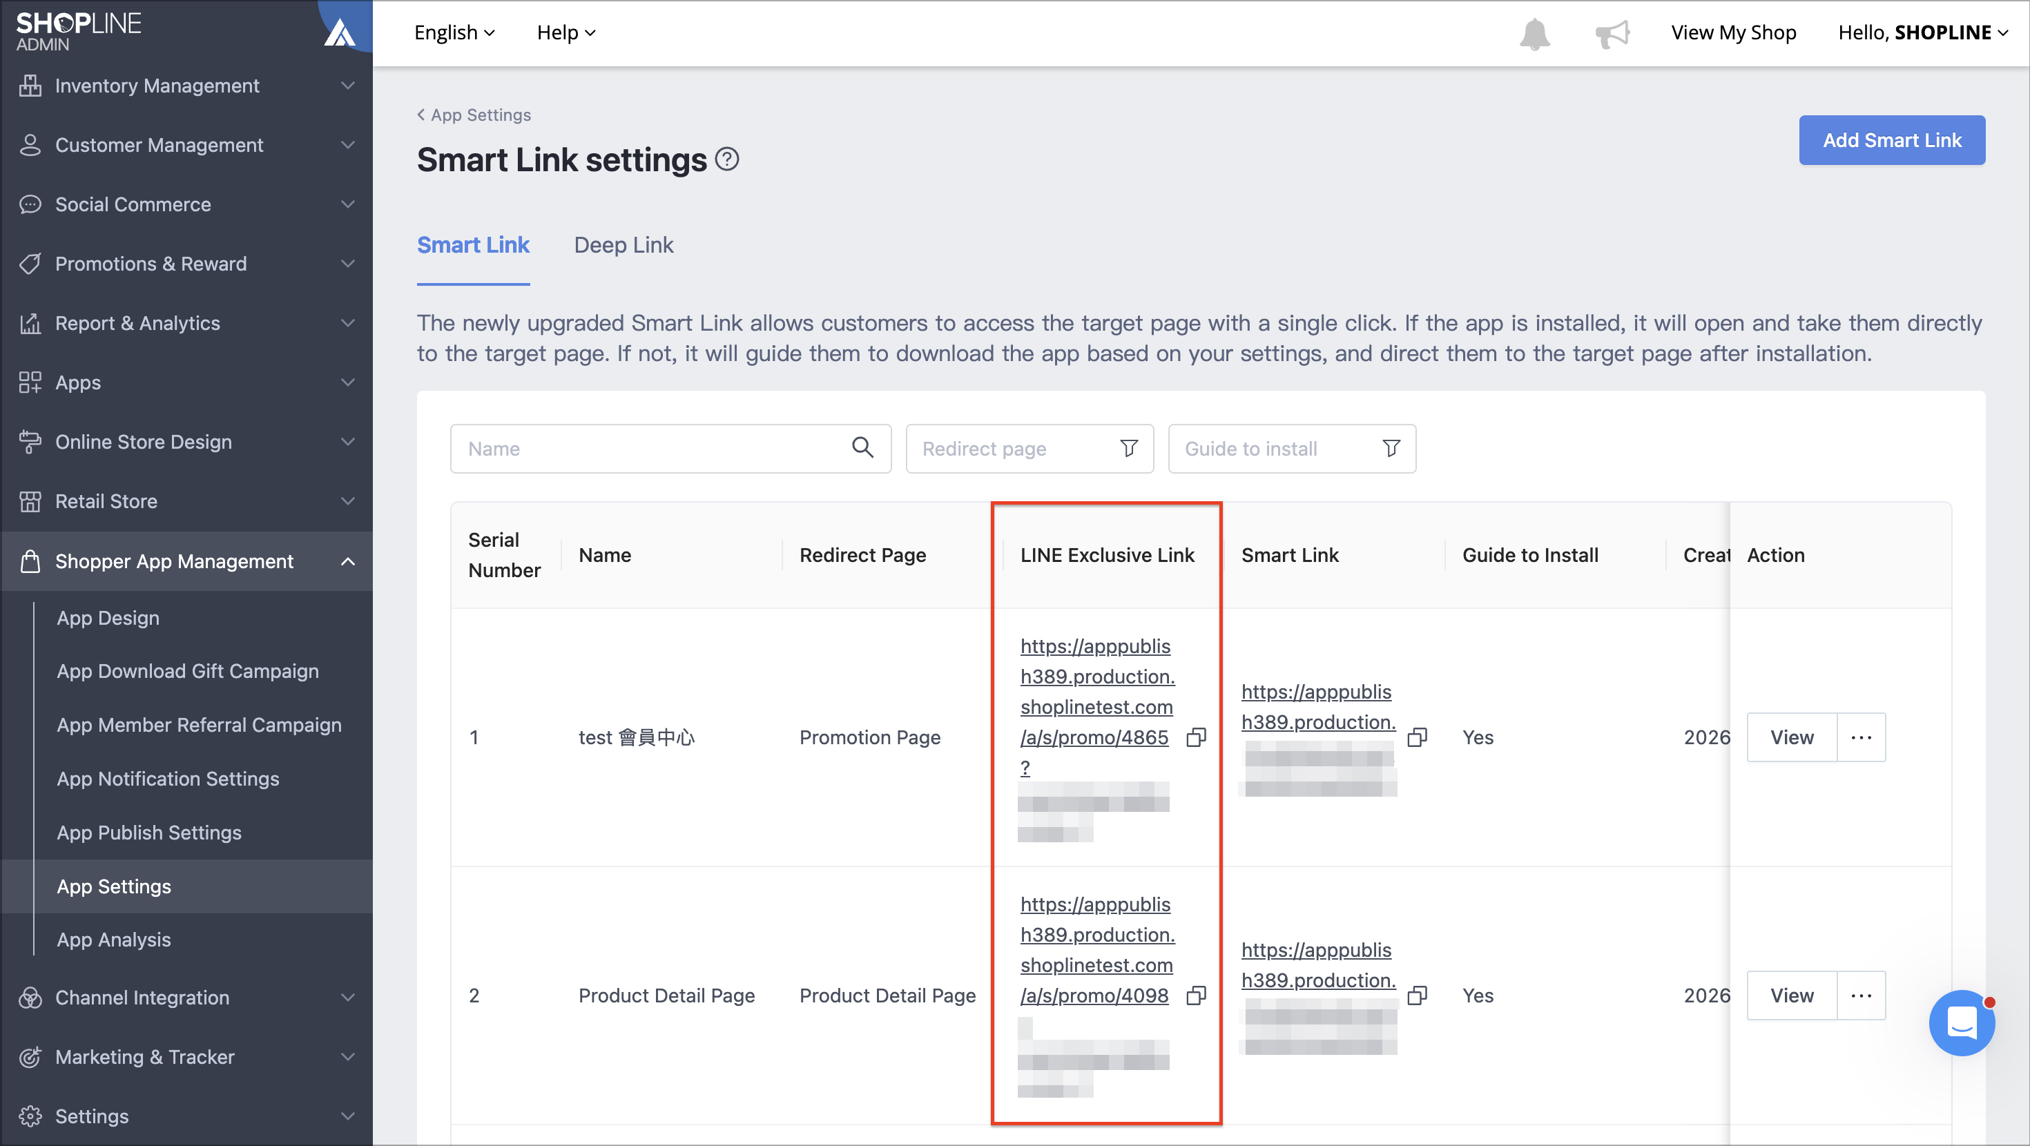Click the Add Smart Link button
This screenshot has height=1146, width=2030.
tap(1891, 140)
